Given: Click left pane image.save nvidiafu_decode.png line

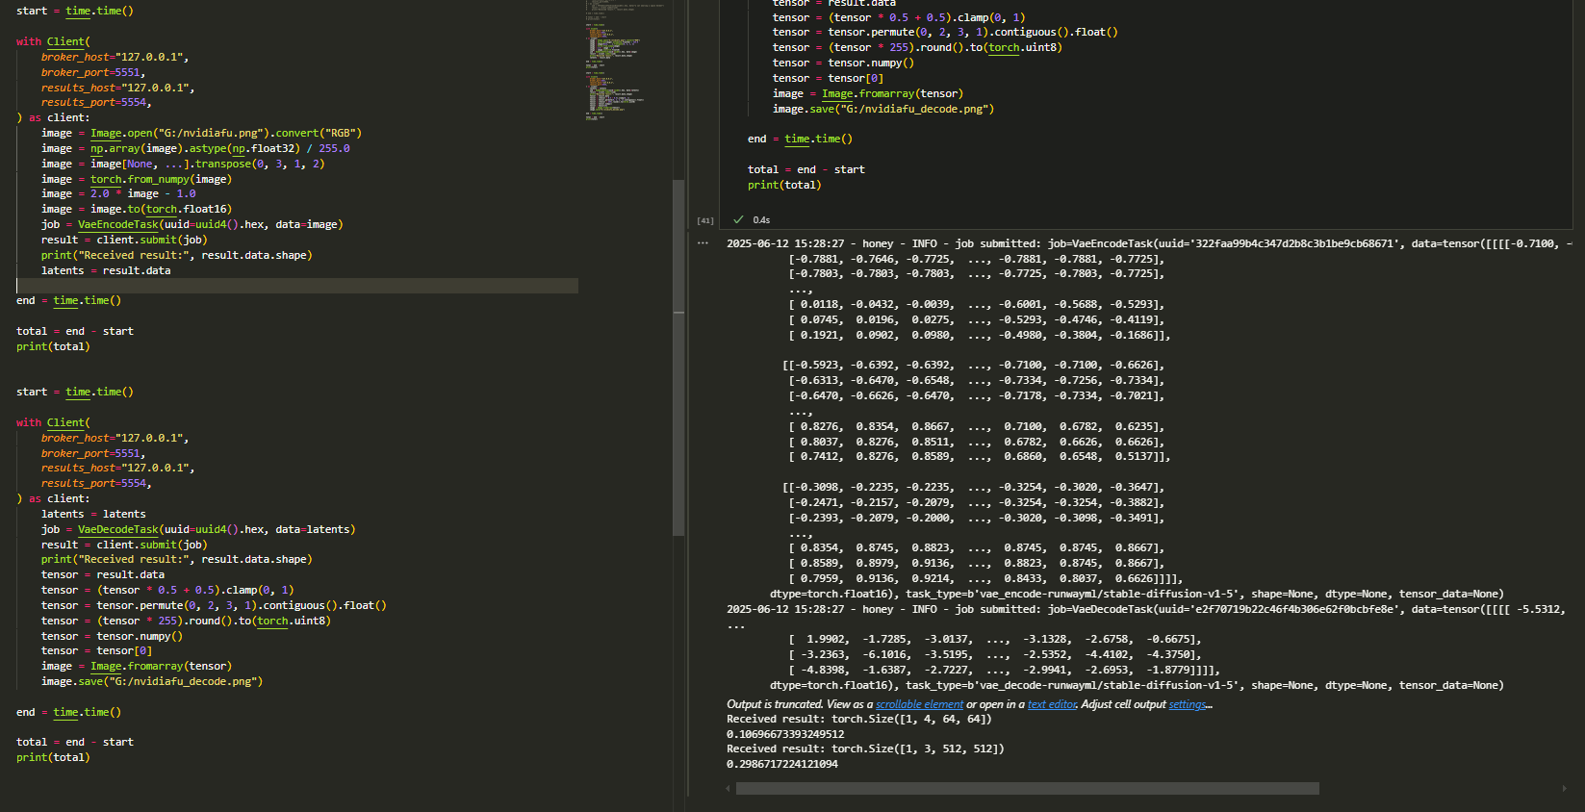Looking at the screenshot, I should click(152, 681).
